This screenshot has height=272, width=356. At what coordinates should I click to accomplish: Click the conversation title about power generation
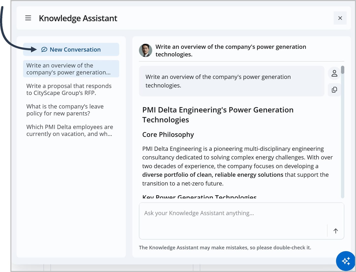click(x=231, y=50)
